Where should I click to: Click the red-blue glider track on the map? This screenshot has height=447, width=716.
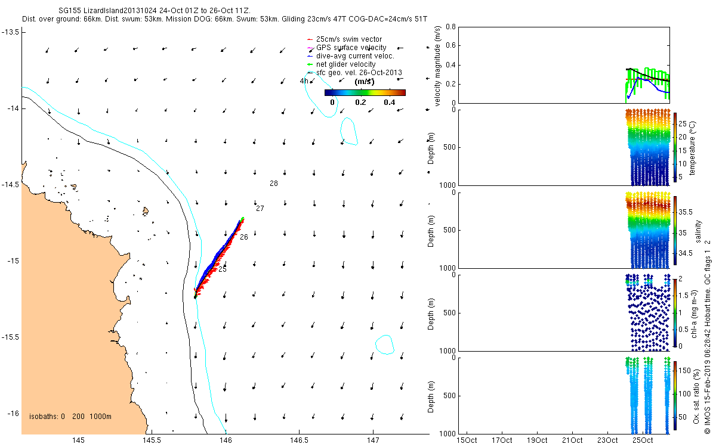[x=218, y=258]
